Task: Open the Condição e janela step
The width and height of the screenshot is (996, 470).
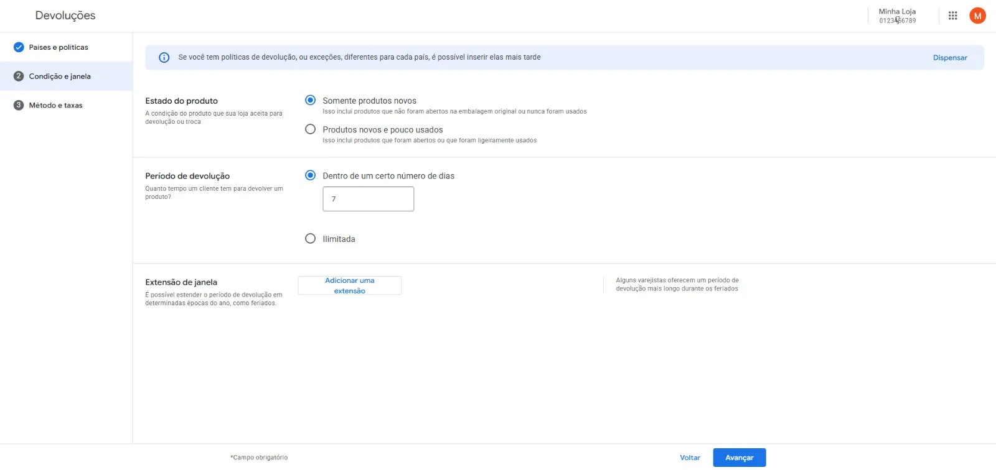Action: [x=66, y=76]
